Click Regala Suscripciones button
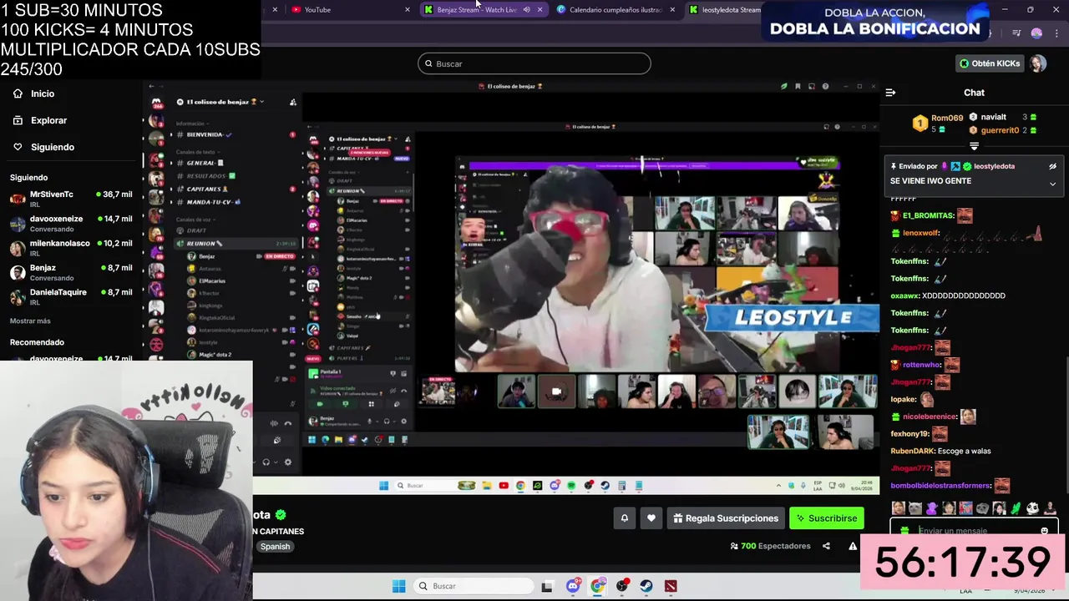 click(x=726, y=518)
